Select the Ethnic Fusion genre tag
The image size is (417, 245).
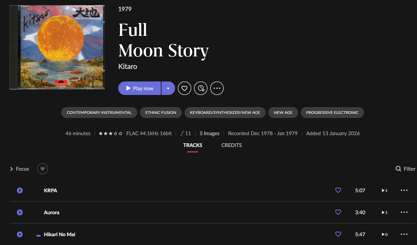pos(161,113)
